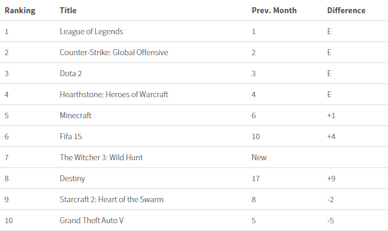Viewport: 388px width, 231px height.
Task: Click the Prev. Month column header
Action: coord(274,10)
